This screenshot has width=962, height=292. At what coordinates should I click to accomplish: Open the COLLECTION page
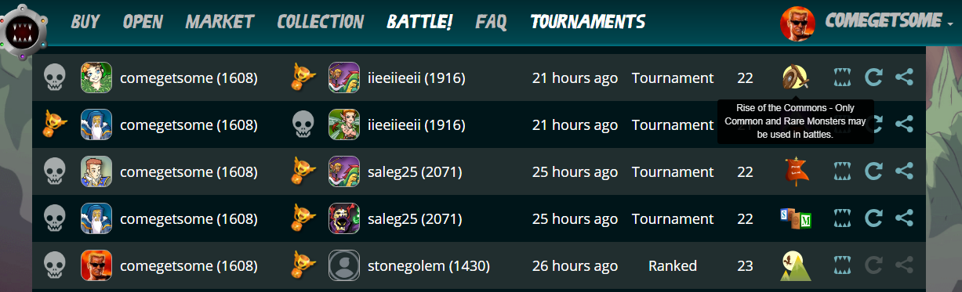320,21
